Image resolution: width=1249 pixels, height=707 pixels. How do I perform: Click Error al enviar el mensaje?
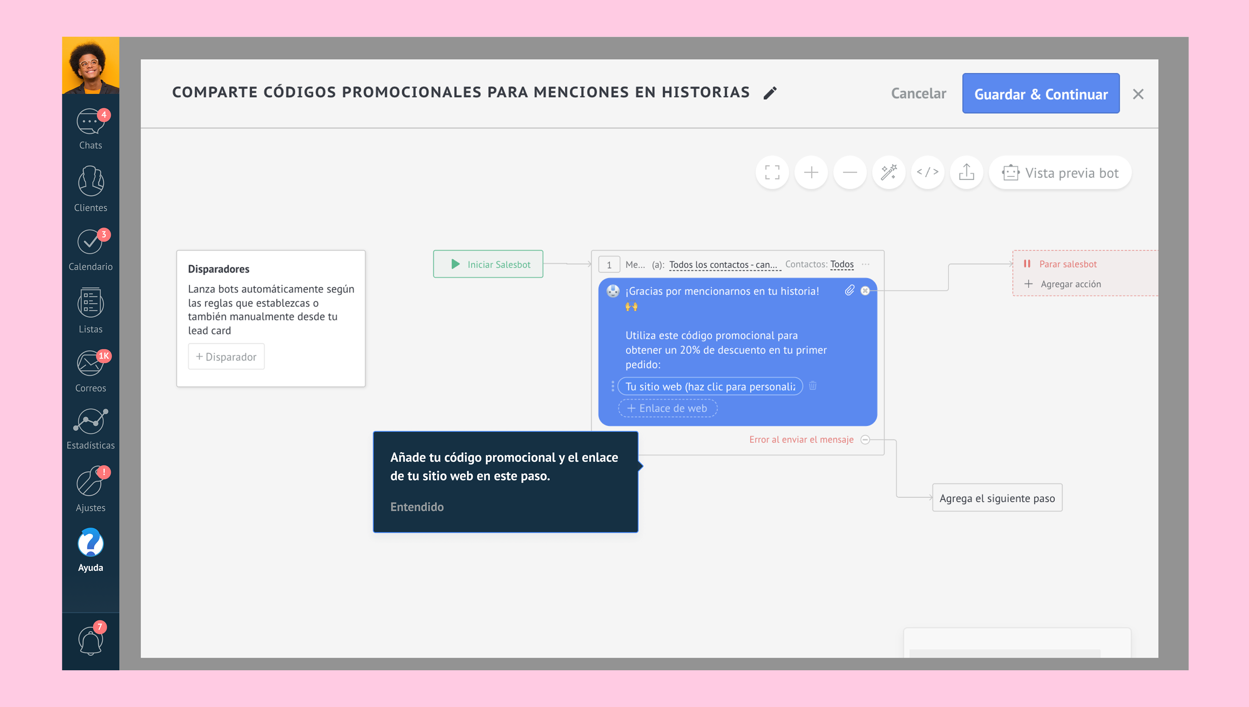(x=801, y=439)
